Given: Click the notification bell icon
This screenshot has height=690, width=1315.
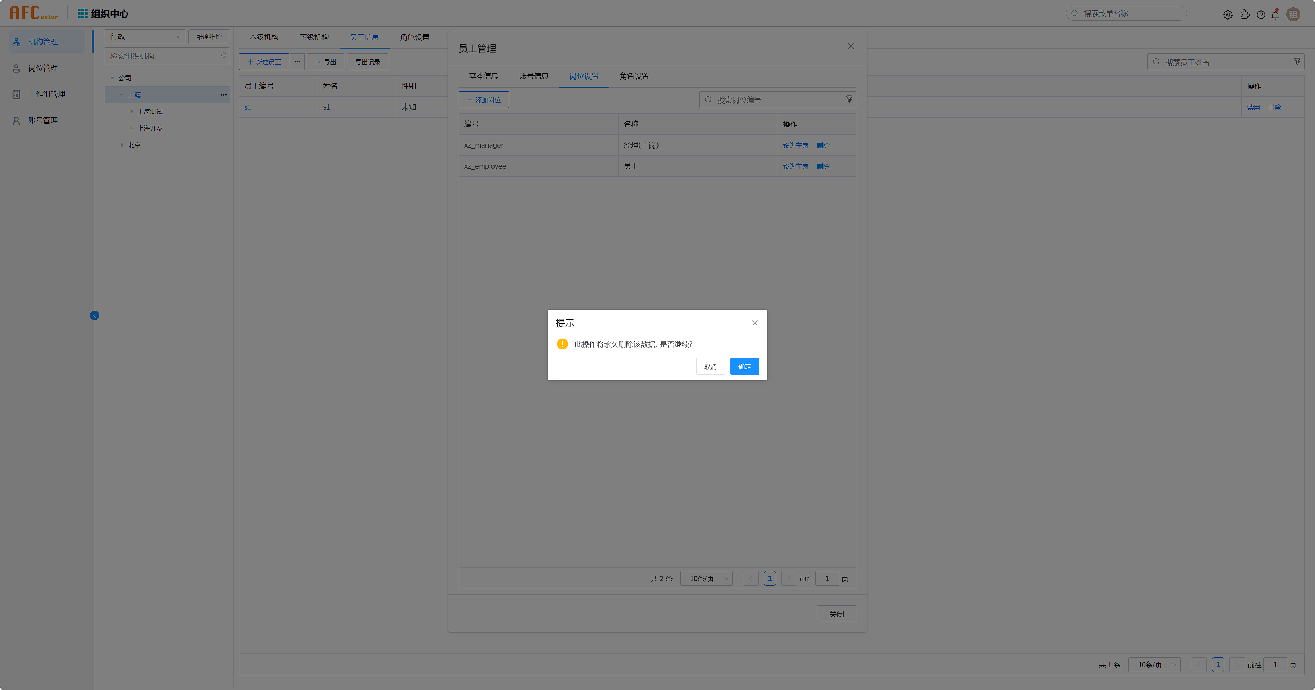Looking at the screenshot, I should coord(1275,14).
